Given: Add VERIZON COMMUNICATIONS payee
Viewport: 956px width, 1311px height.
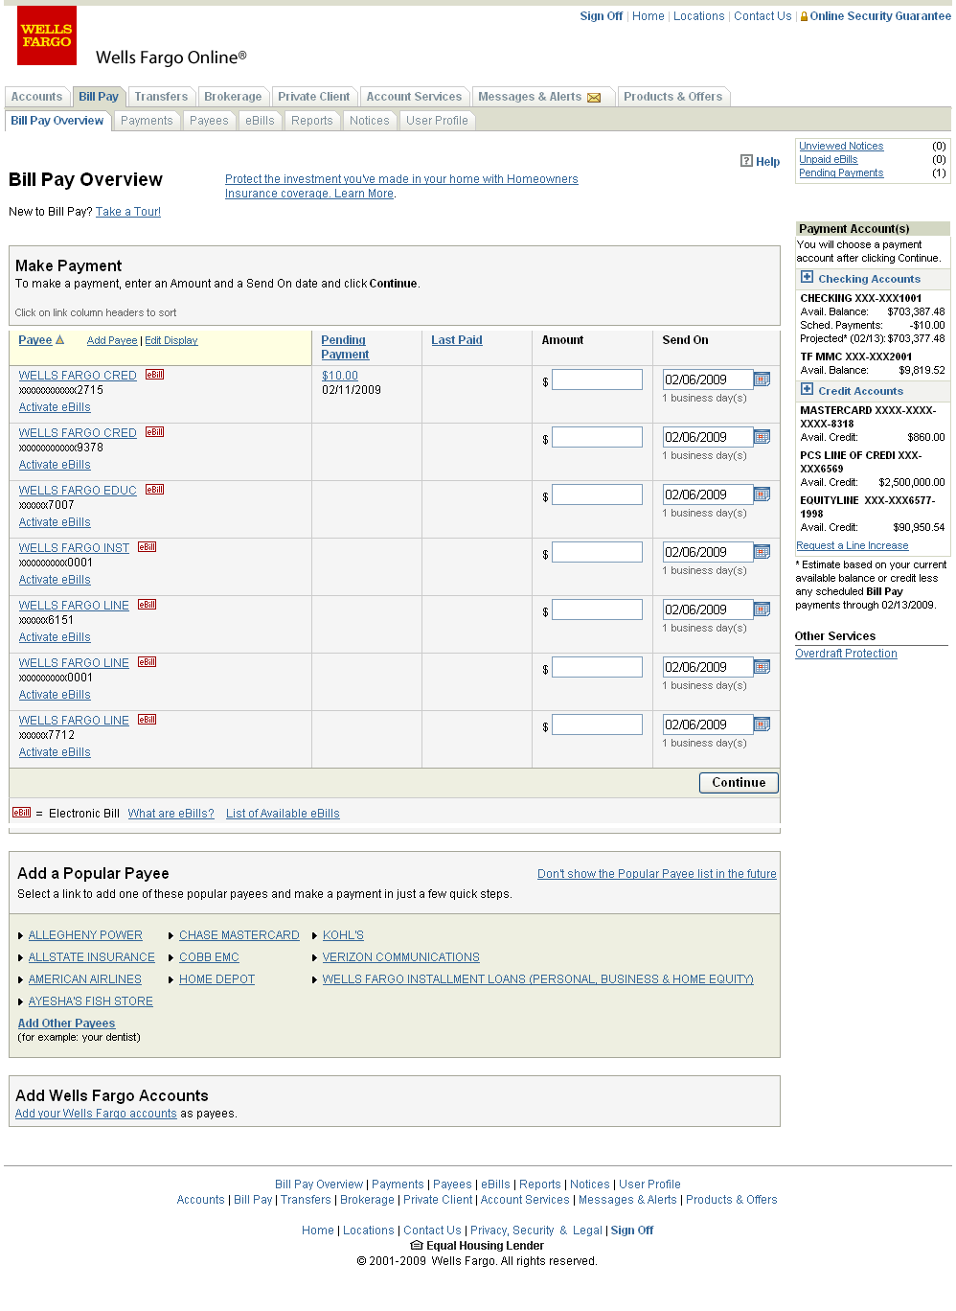Looking at the screenshot, I should 400,957.
